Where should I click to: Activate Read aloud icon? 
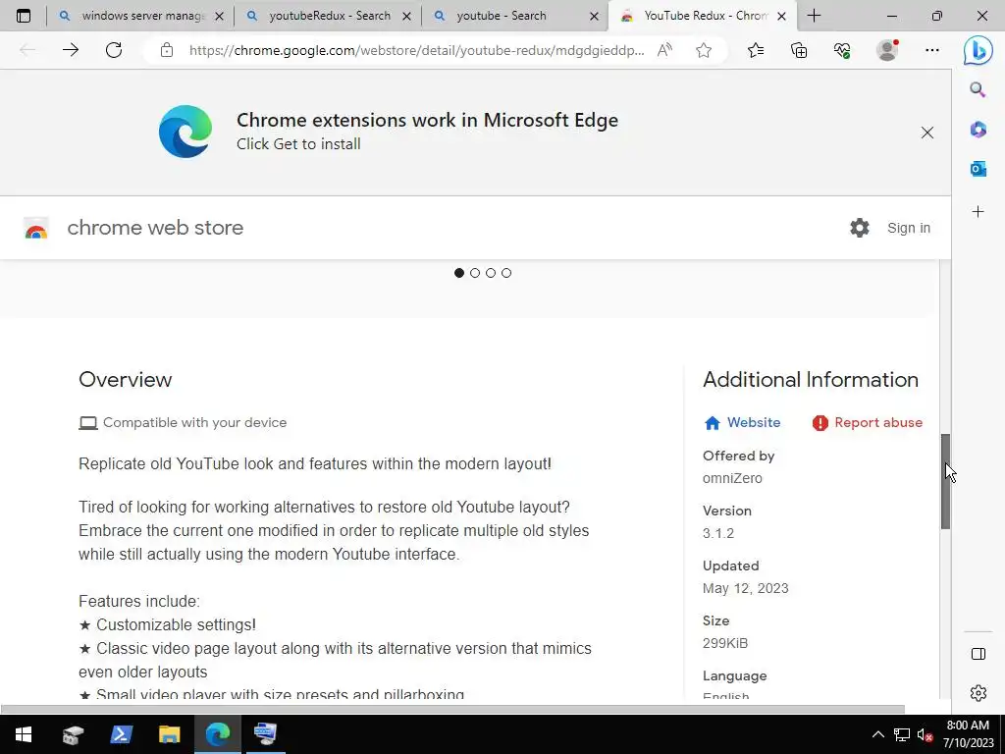(x=664, y=50)
